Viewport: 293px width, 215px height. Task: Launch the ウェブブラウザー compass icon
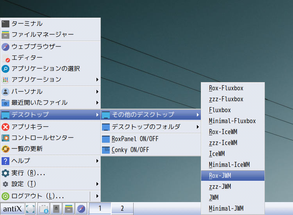pos(5,47)
